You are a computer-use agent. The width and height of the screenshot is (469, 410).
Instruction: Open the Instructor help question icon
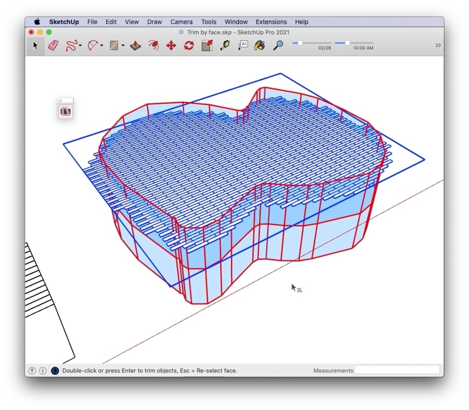[x=55, y=371]
